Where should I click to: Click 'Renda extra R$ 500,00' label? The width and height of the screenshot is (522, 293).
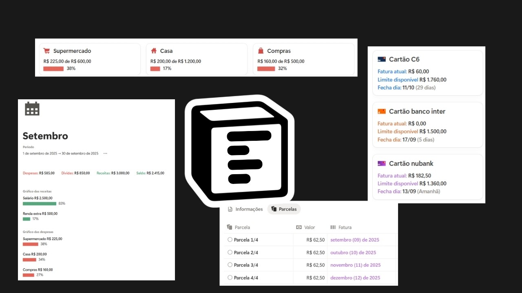tap(40, 214)
